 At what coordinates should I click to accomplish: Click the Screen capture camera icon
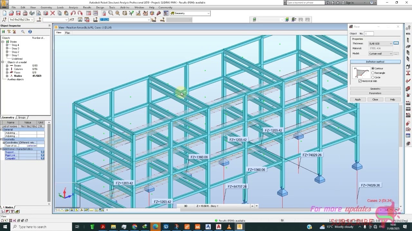[x=45, y=13]
